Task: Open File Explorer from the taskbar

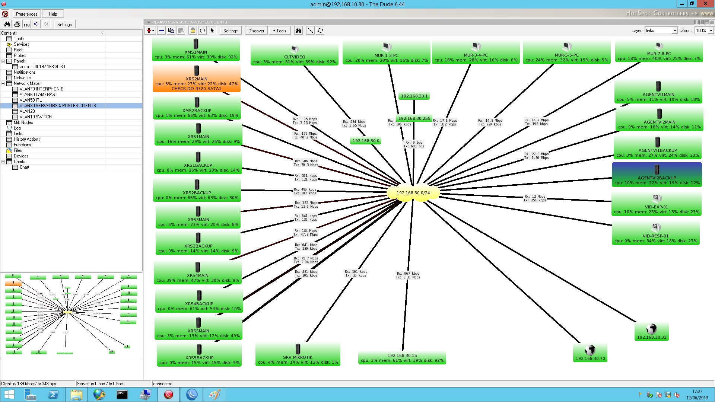Action: [x=76, y=395]
